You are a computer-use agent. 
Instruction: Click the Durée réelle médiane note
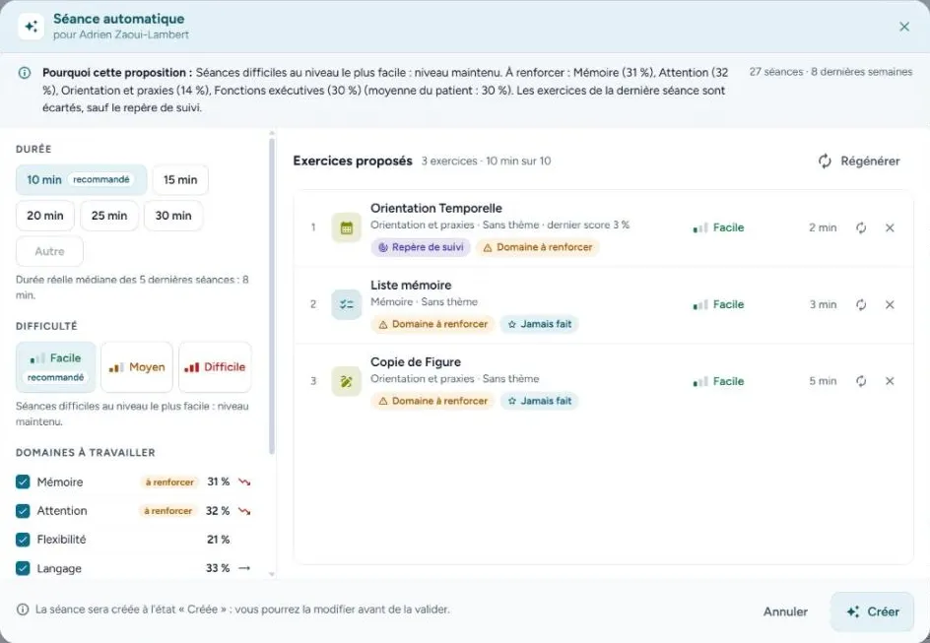point(132,288)
